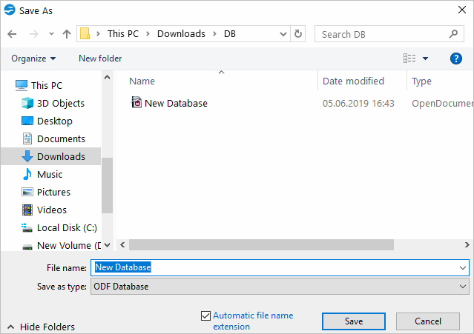The width and height of the screenshot is (474, 334).
Task: Open 3D Objects in the sidebar
Action: pos(60,103)
